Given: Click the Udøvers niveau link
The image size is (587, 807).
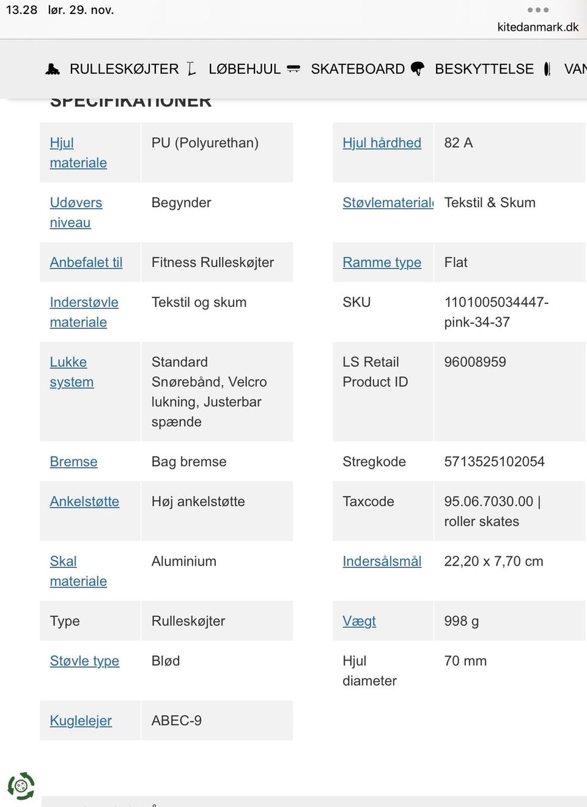Looking at the screenshot, I should pos(76,212).
